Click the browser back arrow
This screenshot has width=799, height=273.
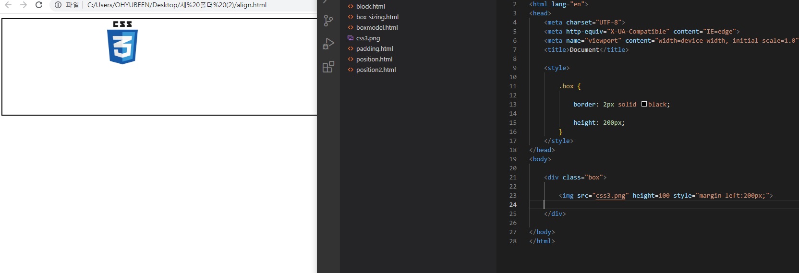[x=8, y=5]
